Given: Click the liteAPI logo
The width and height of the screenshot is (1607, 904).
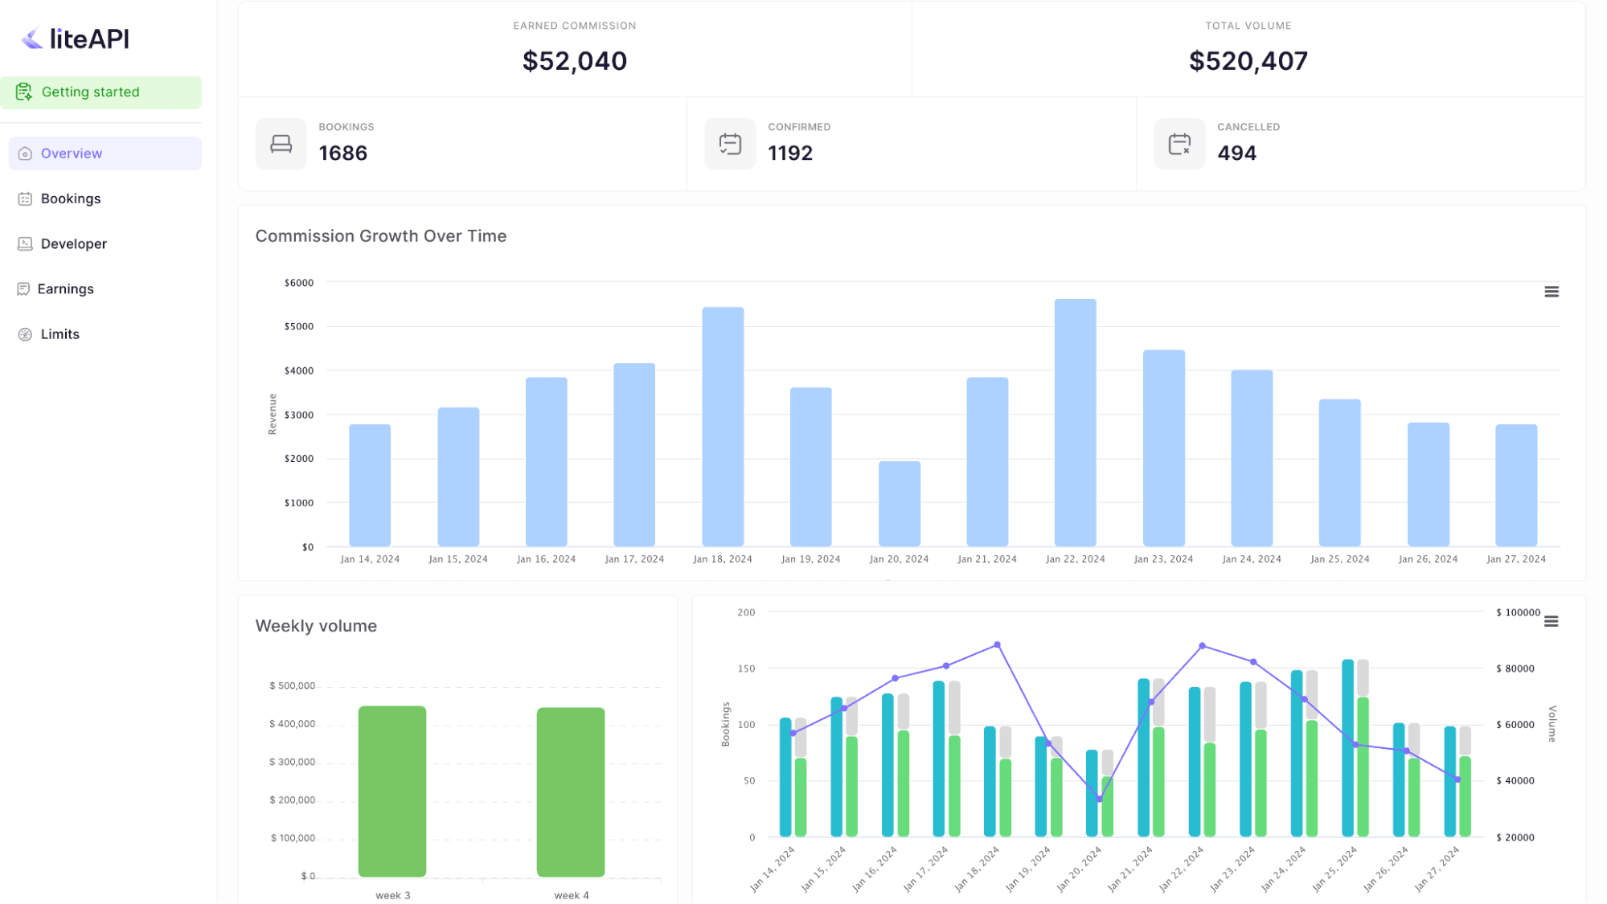Looking at the screenshot, I should click(75, 39).
